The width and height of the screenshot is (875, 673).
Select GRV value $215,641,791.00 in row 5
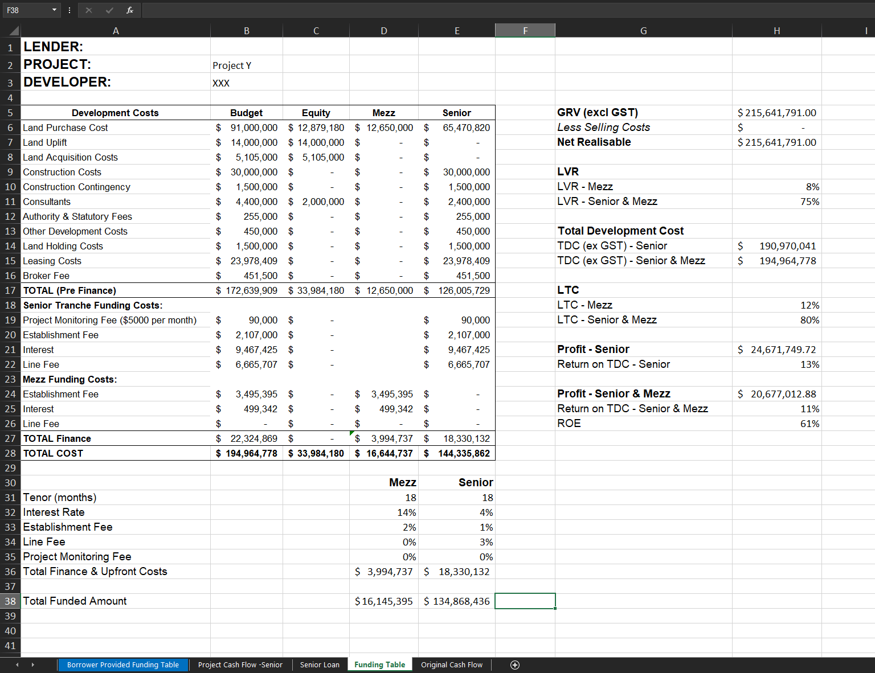pyautogui.click(x=777, y=113)
